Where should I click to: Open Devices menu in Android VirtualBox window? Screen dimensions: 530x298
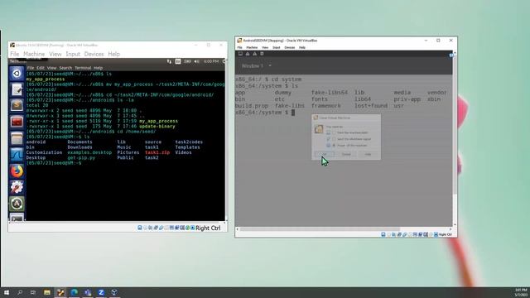pos(289,48)
